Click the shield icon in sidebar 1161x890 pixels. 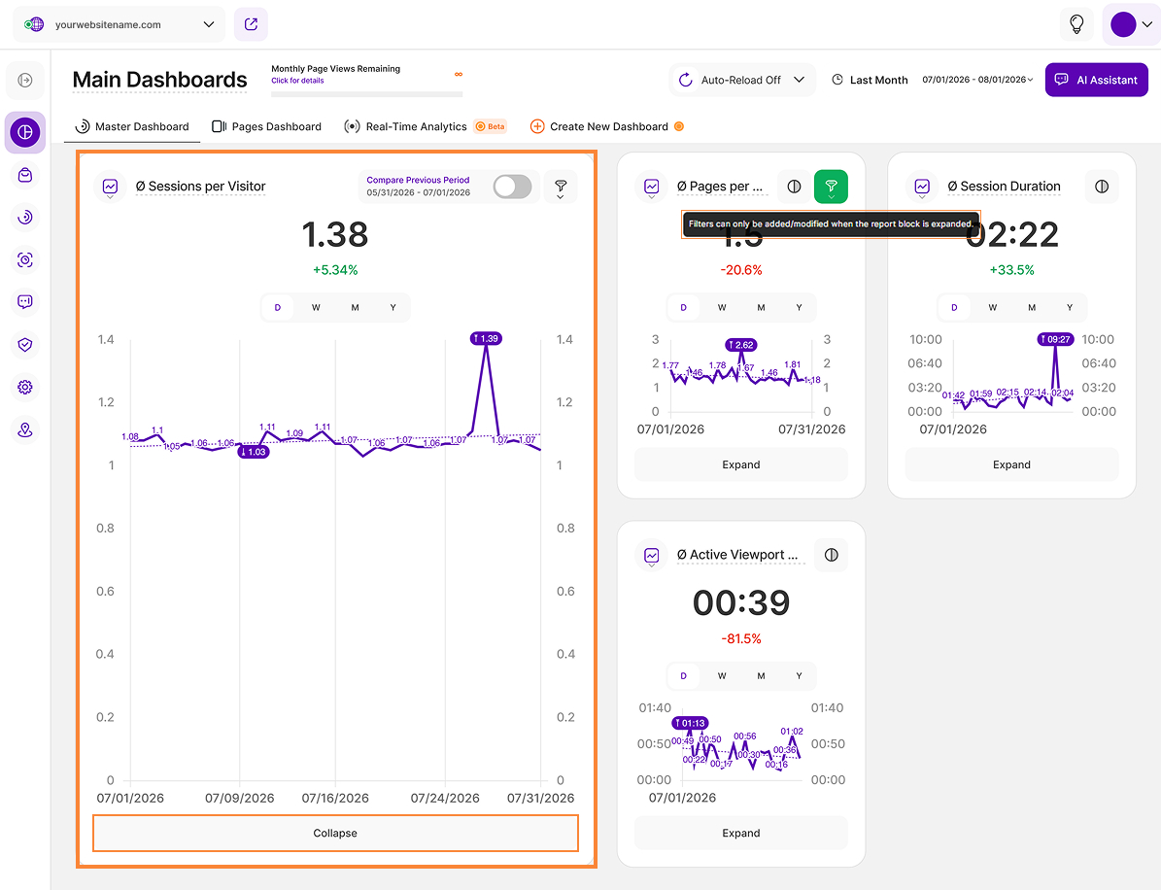[x=25, y=344]
